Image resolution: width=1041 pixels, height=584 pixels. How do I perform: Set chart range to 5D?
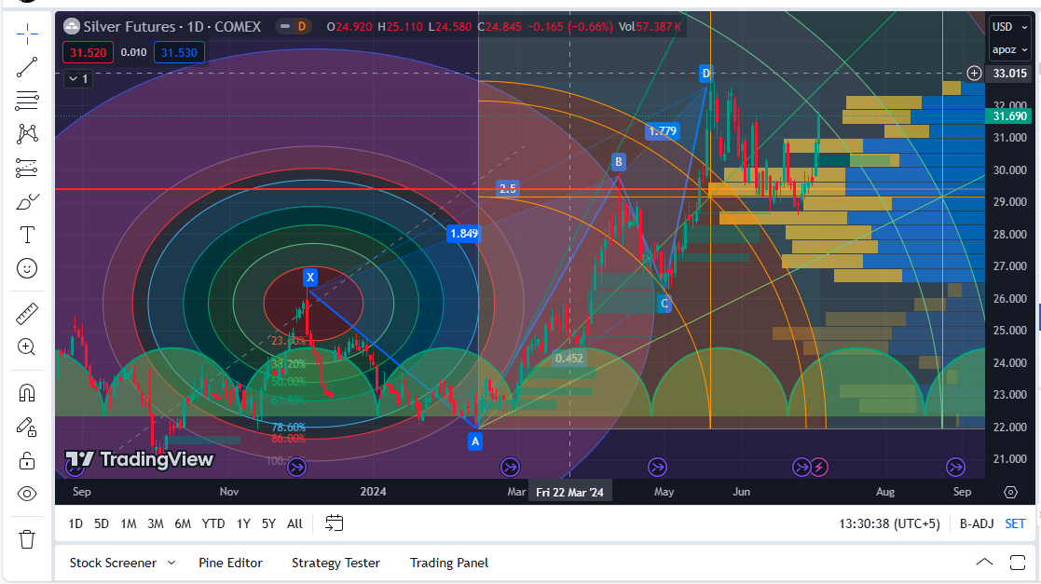101,523
